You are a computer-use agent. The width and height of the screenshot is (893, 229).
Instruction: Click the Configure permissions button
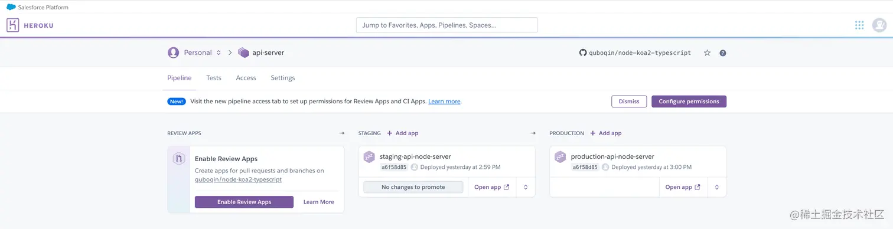[x=689, y=102]
